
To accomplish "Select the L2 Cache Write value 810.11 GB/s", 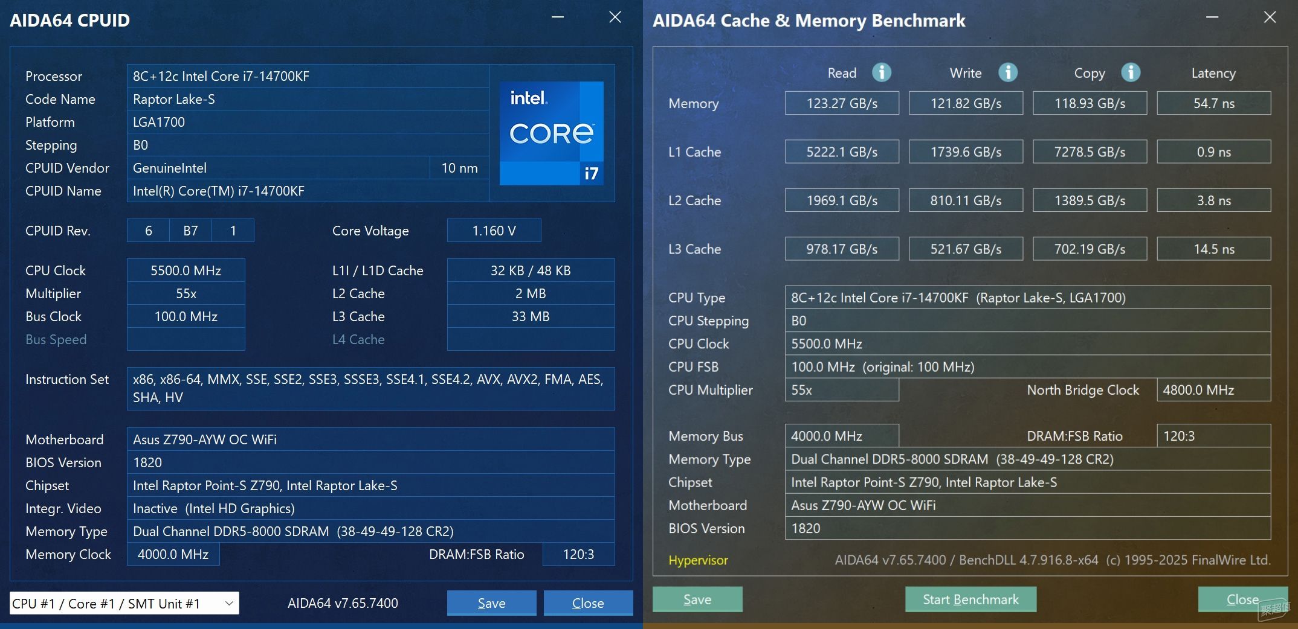I will point(966,200).
